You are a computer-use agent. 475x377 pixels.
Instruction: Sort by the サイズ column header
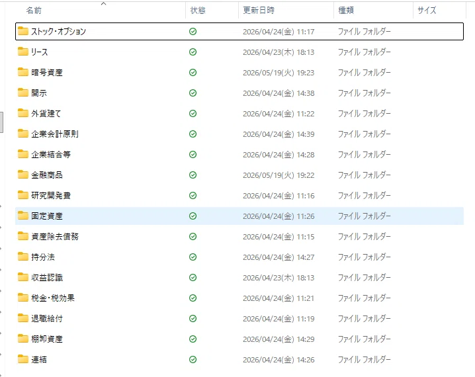pos(427,11)
